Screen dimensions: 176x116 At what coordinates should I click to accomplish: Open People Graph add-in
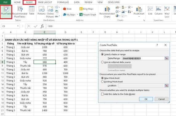(x=88, y=14)
